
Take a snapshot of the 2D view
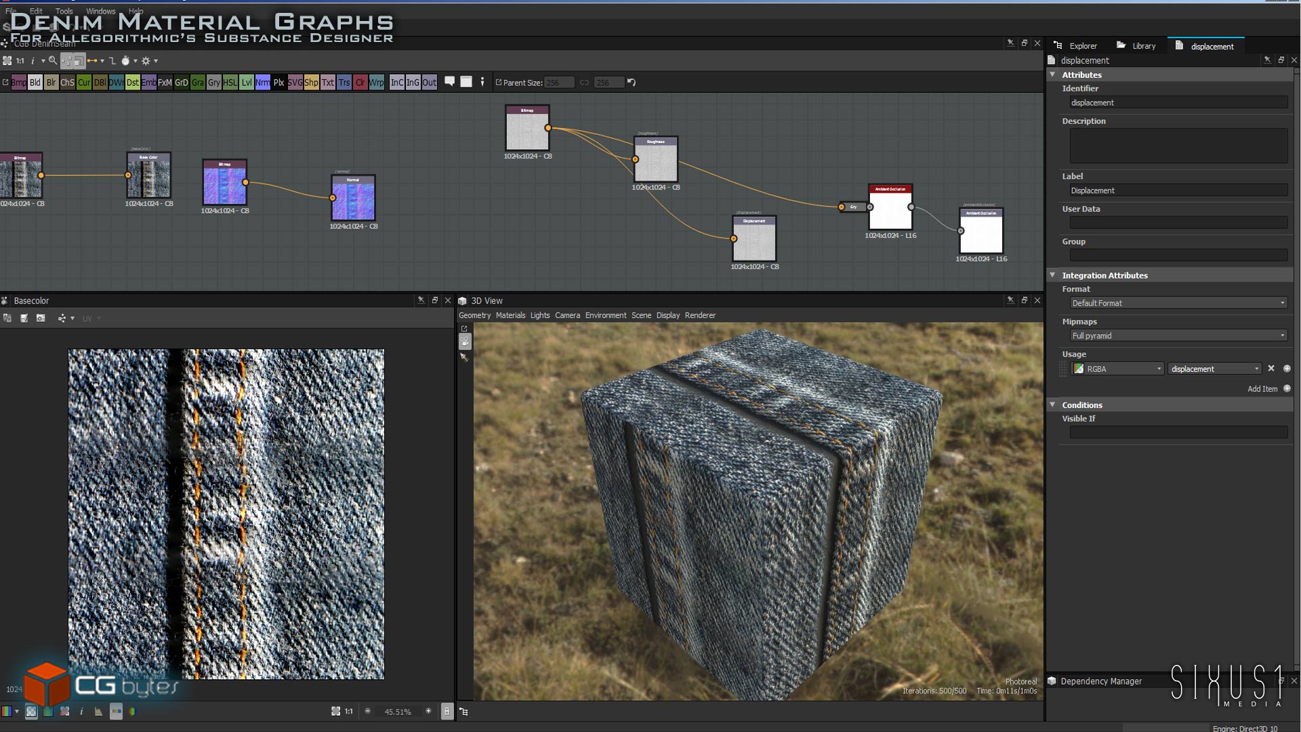point(41,319)
